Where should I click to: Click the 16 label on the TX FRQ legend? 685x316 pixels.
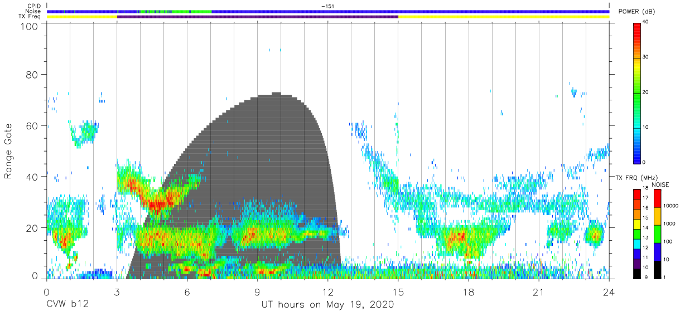click(x=645, y=207)
